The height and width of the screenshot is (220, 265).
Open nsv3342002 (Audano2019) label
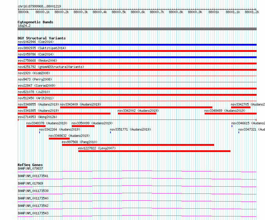click(138, 111)
